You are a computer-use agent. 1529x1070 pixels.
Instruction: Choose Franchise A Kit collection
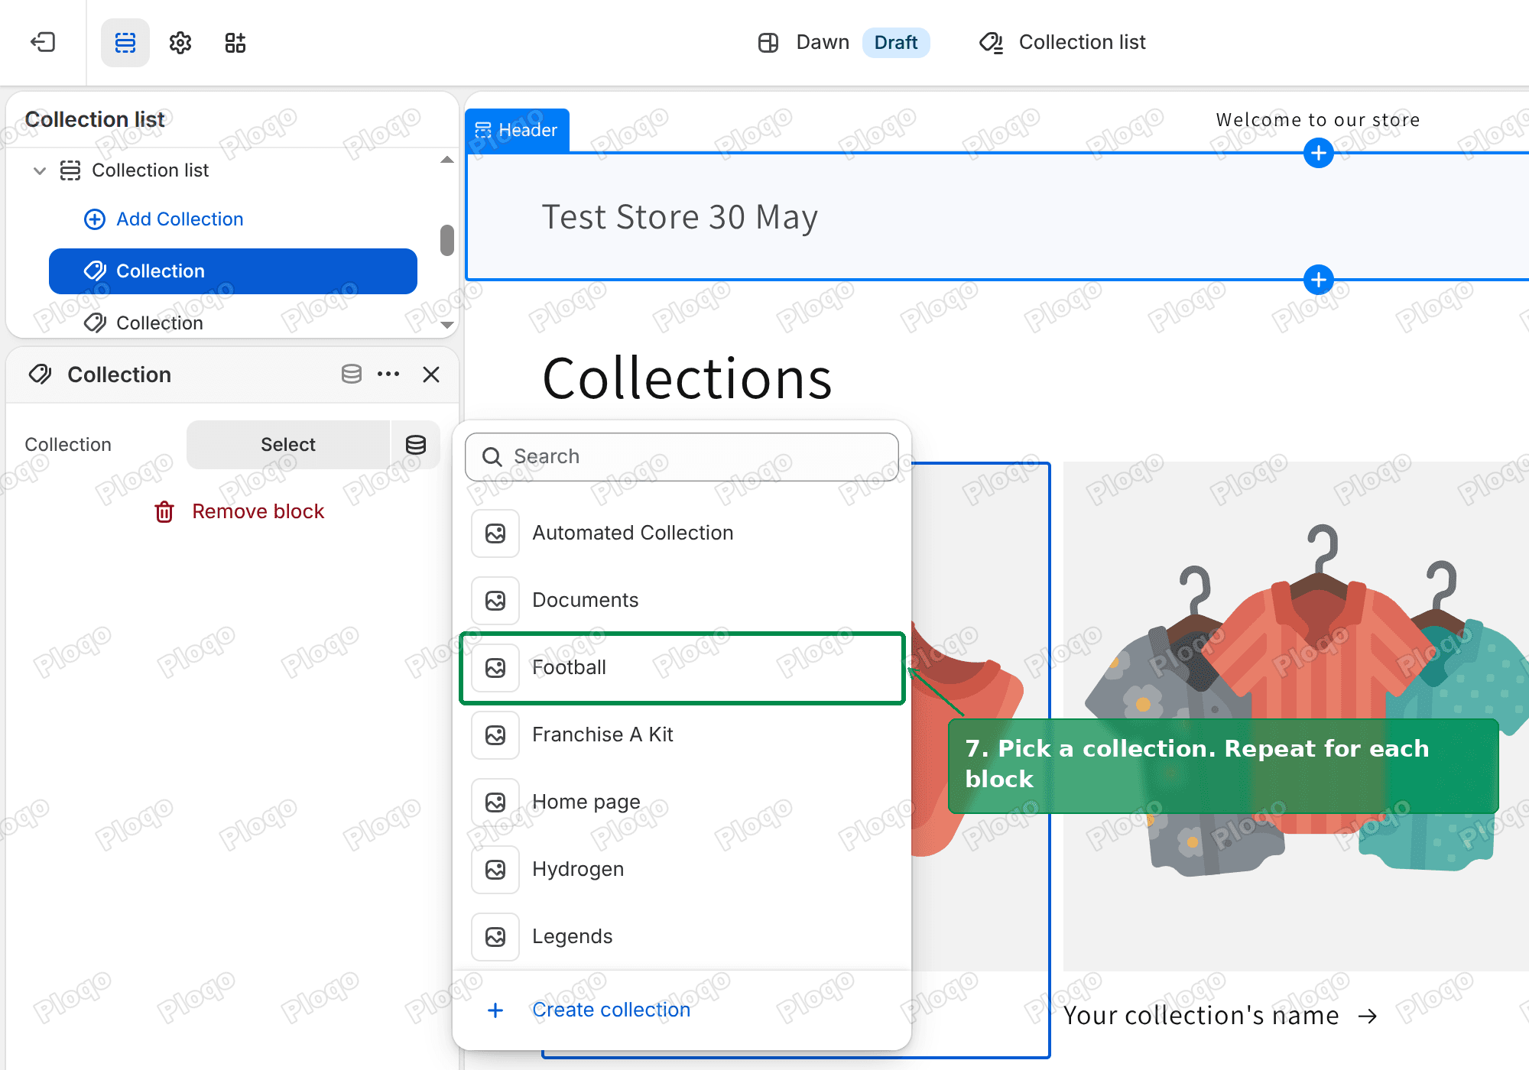(x=682, y=734)
